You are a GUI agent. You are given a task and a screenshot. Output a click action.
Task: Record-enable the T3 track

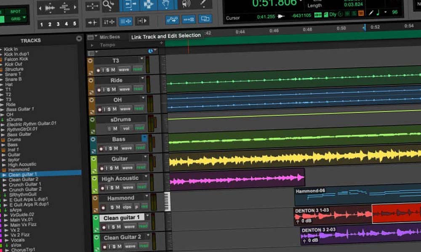click(x=98, y=71)
